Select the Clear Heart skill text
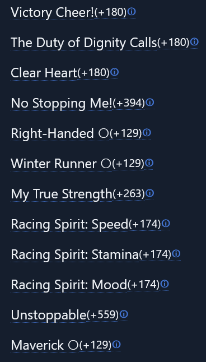Viewport: 206px width, 362px height. pos(44,73)
